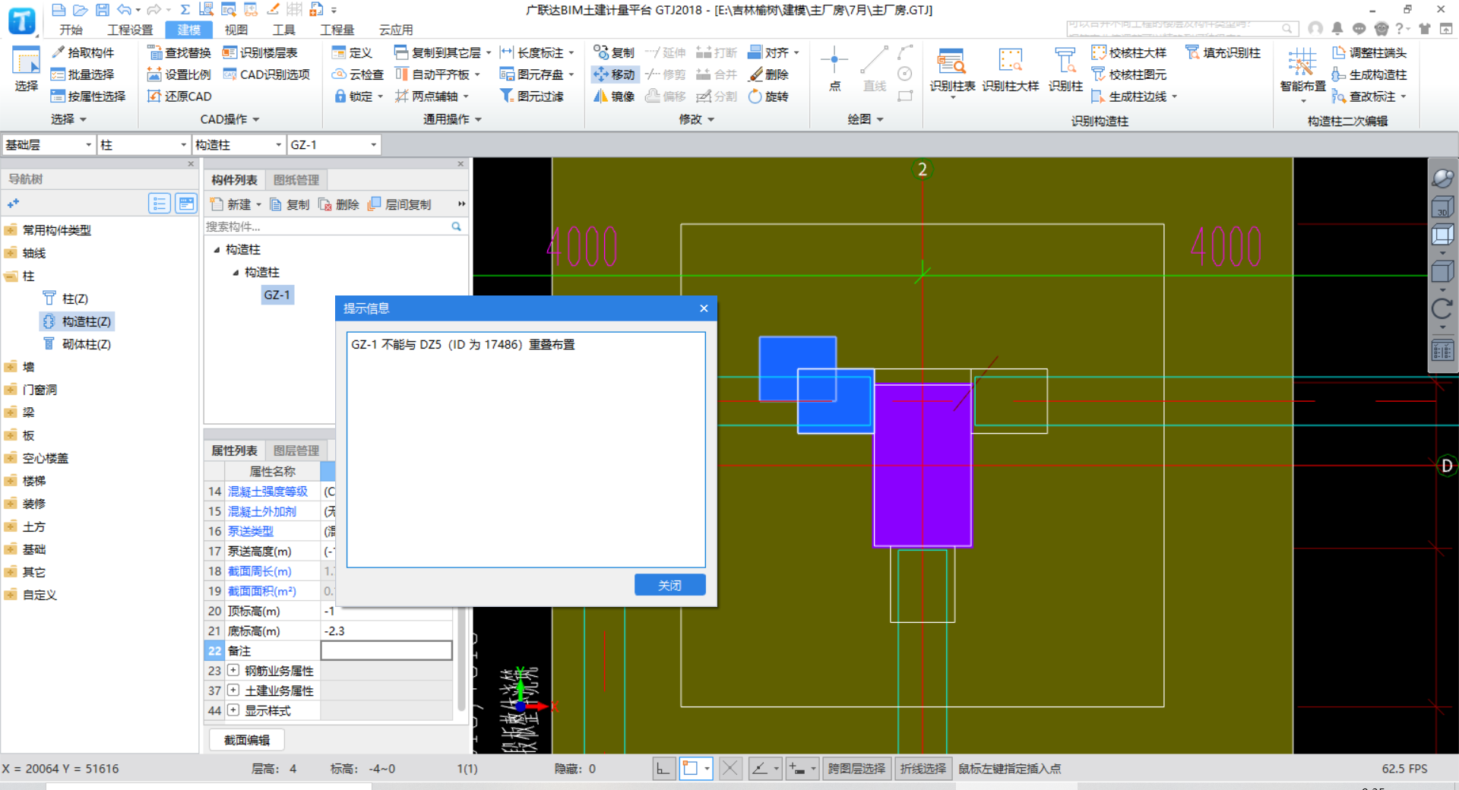Click 设置比例 set scale tool
This screenshot has width=1459, height=790.
[179, 74]
